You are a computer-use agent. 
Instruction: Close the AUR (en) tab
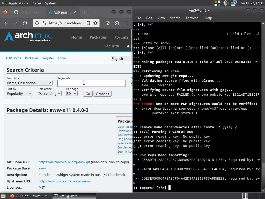point(75,12)
